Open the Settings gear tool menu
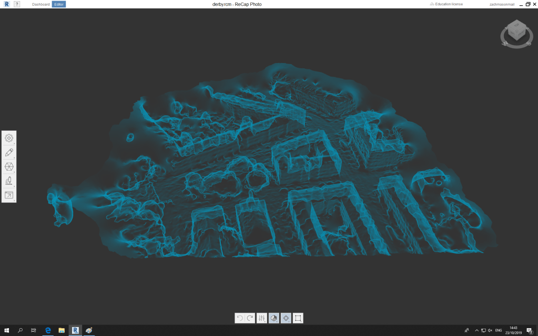Viewport: 538px width, 336px height. tap(9, 138)
